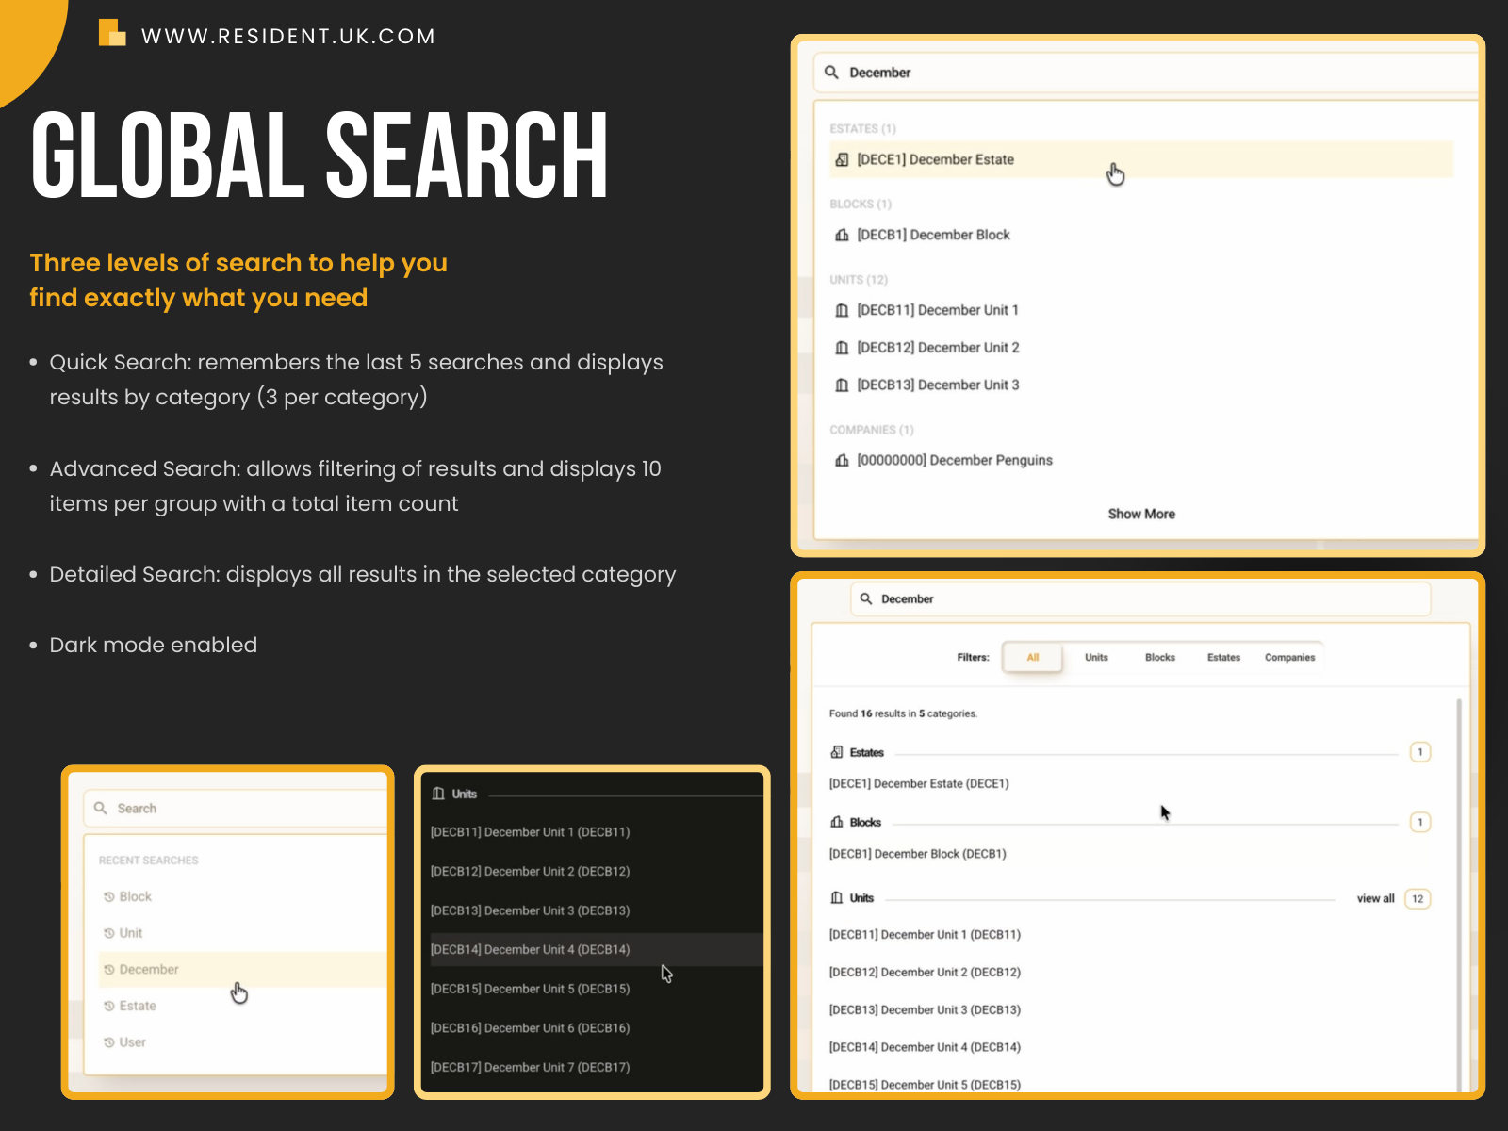Filter results by Estates
The image size is (1508, 1131).
pos(1223,658)
